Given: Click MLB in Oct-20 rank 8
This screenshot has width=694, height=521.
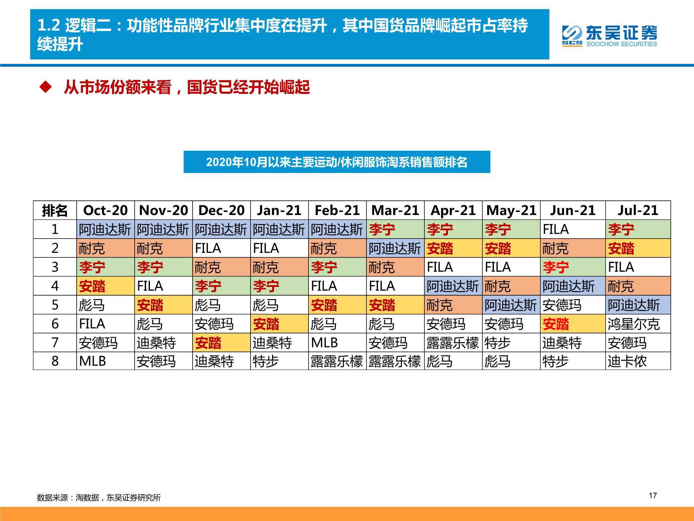Looking at the screenshot, I should pos(105,361).
